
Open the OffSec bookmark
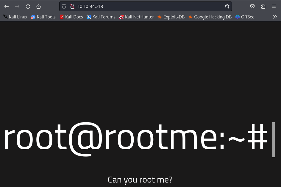245,17
